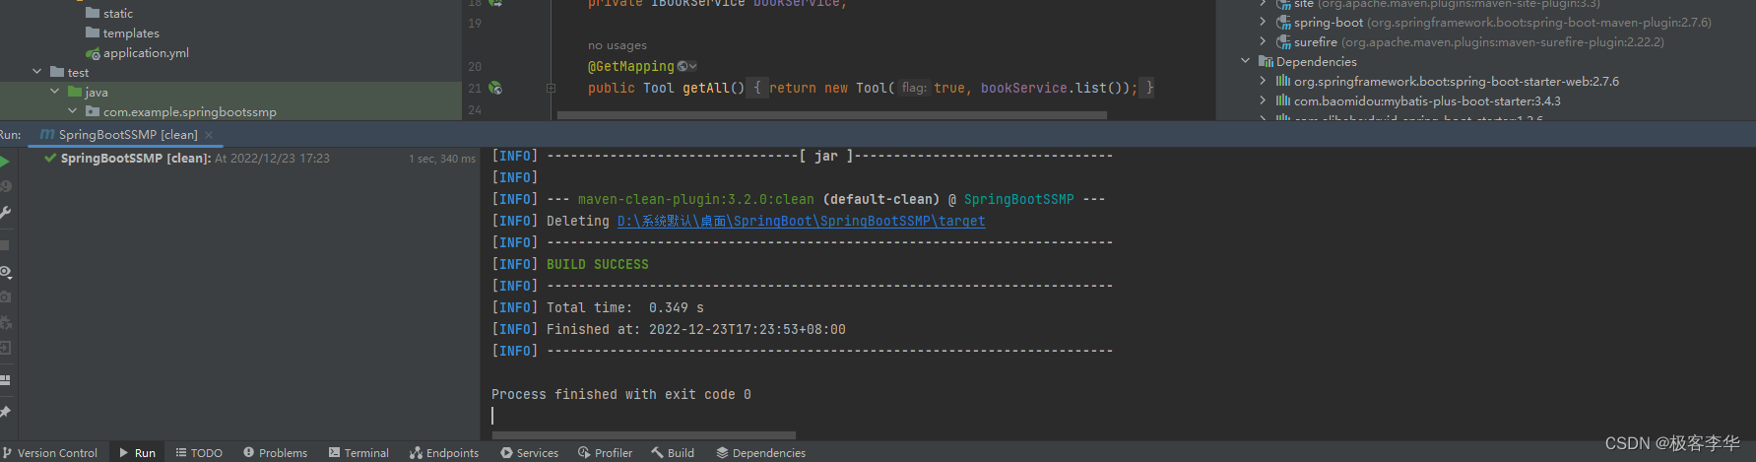Viewport: 1756px width, 462px height.
Task: Open the deleted target folder path link
Action: [x=801, y=222]
